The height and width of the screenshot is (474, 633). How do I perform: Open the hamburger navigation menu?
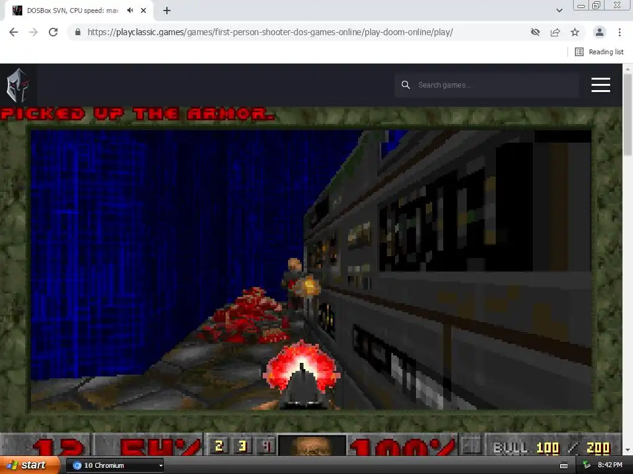coord(601,85)
